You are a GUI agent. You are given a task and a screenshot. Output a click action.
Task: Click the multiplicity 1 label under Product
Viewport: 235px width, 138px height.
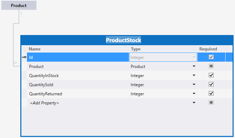pos(21,14)
